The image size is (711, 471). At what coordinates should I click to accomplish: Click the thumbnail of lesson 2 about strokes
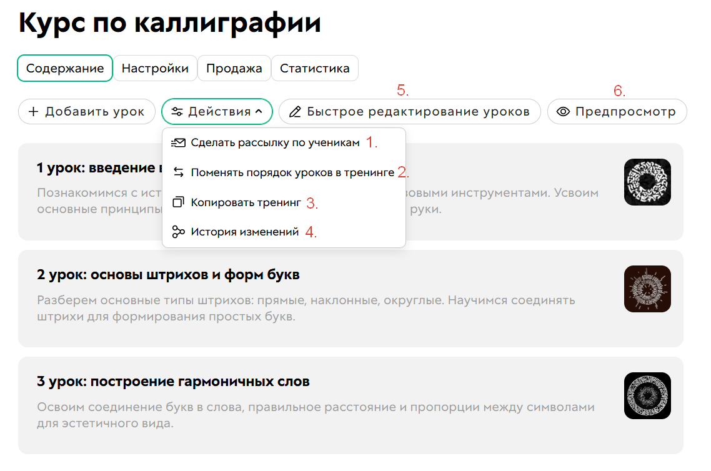point(647,289)
